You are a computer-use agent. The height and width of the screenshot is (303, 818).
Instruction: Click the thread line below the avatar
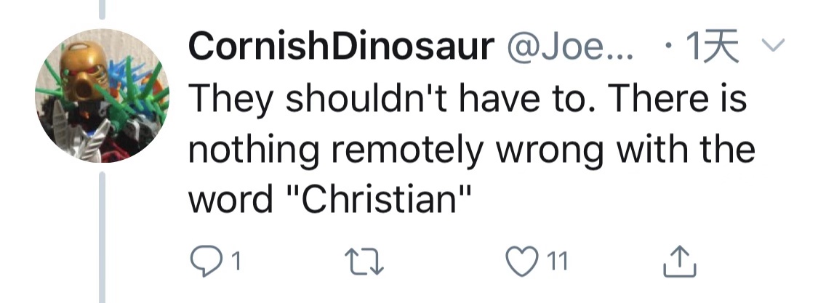(103, 233)
